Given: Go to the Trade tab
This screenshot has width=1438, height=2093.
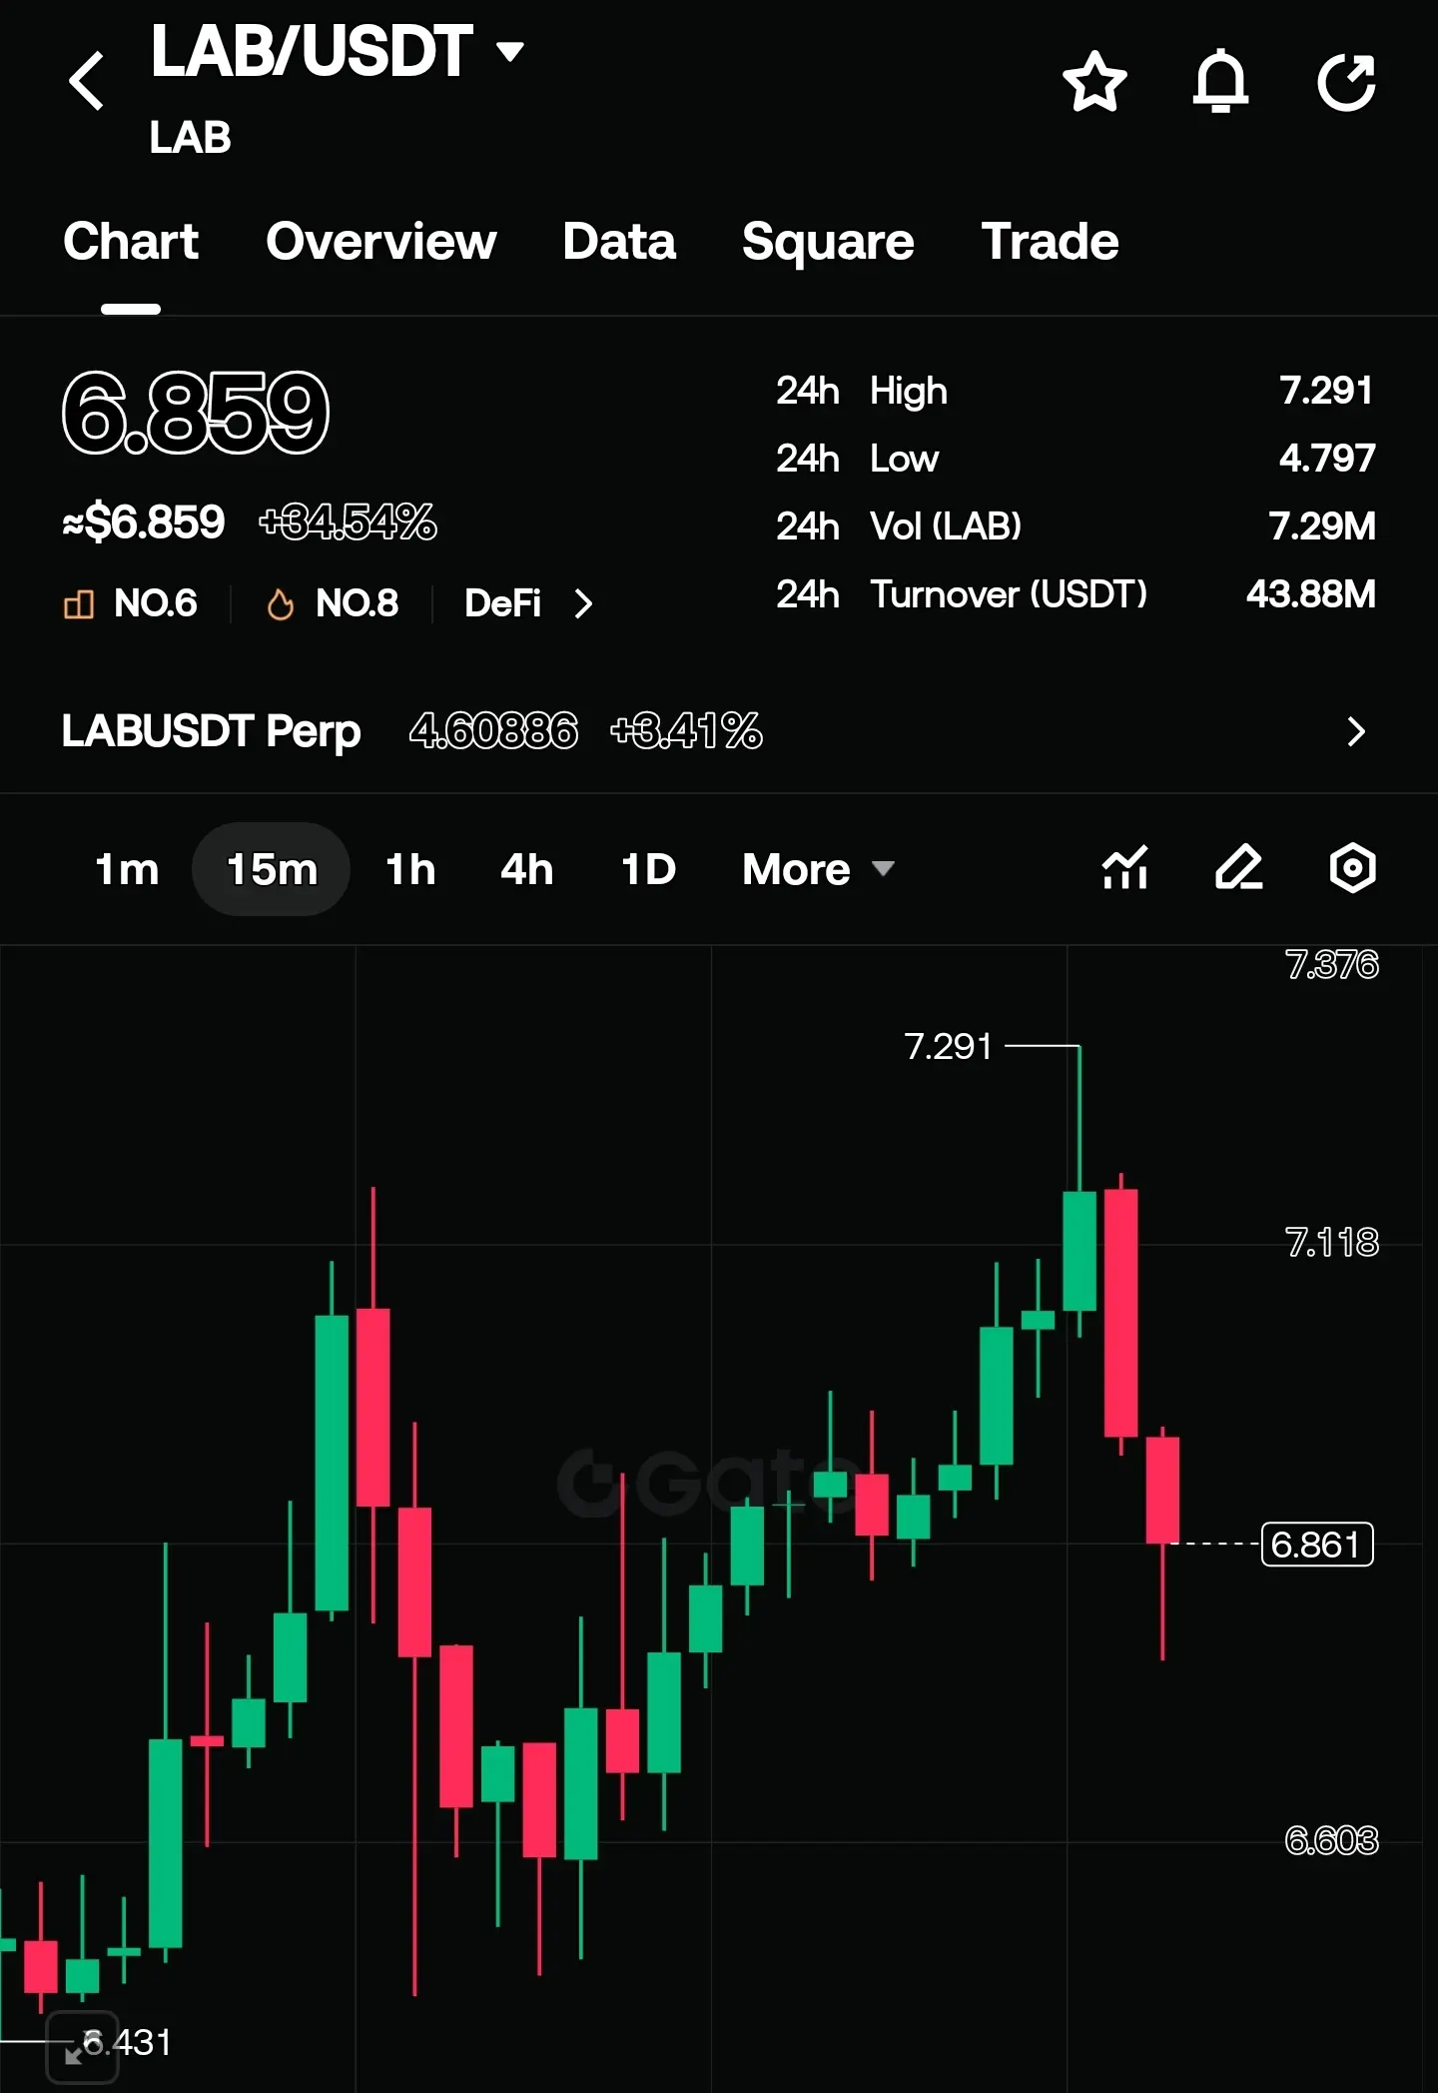Looking at the screenshot, I should [1050, 241].
